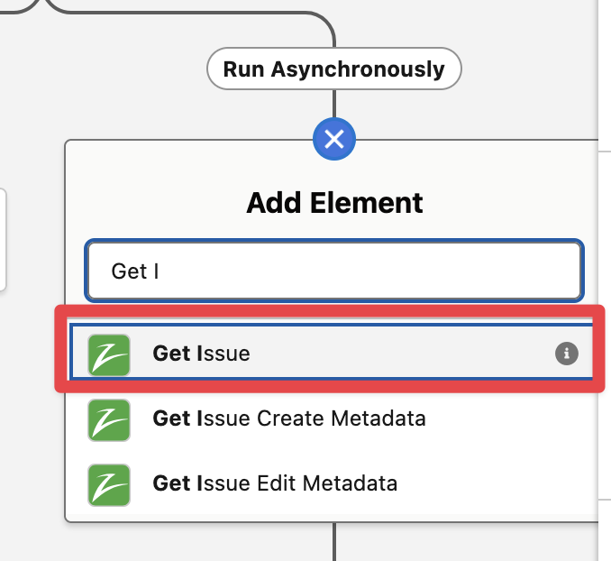Click the icon next to Get Issue Edit Metadata

[109, 485]
